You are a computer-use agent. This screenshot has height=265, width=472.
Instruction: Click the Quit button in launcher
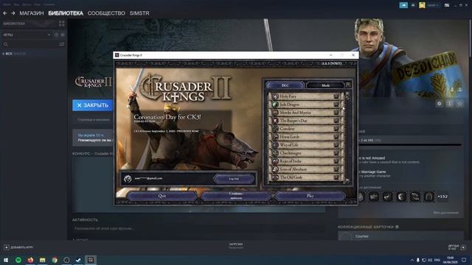tap(162, 196)
